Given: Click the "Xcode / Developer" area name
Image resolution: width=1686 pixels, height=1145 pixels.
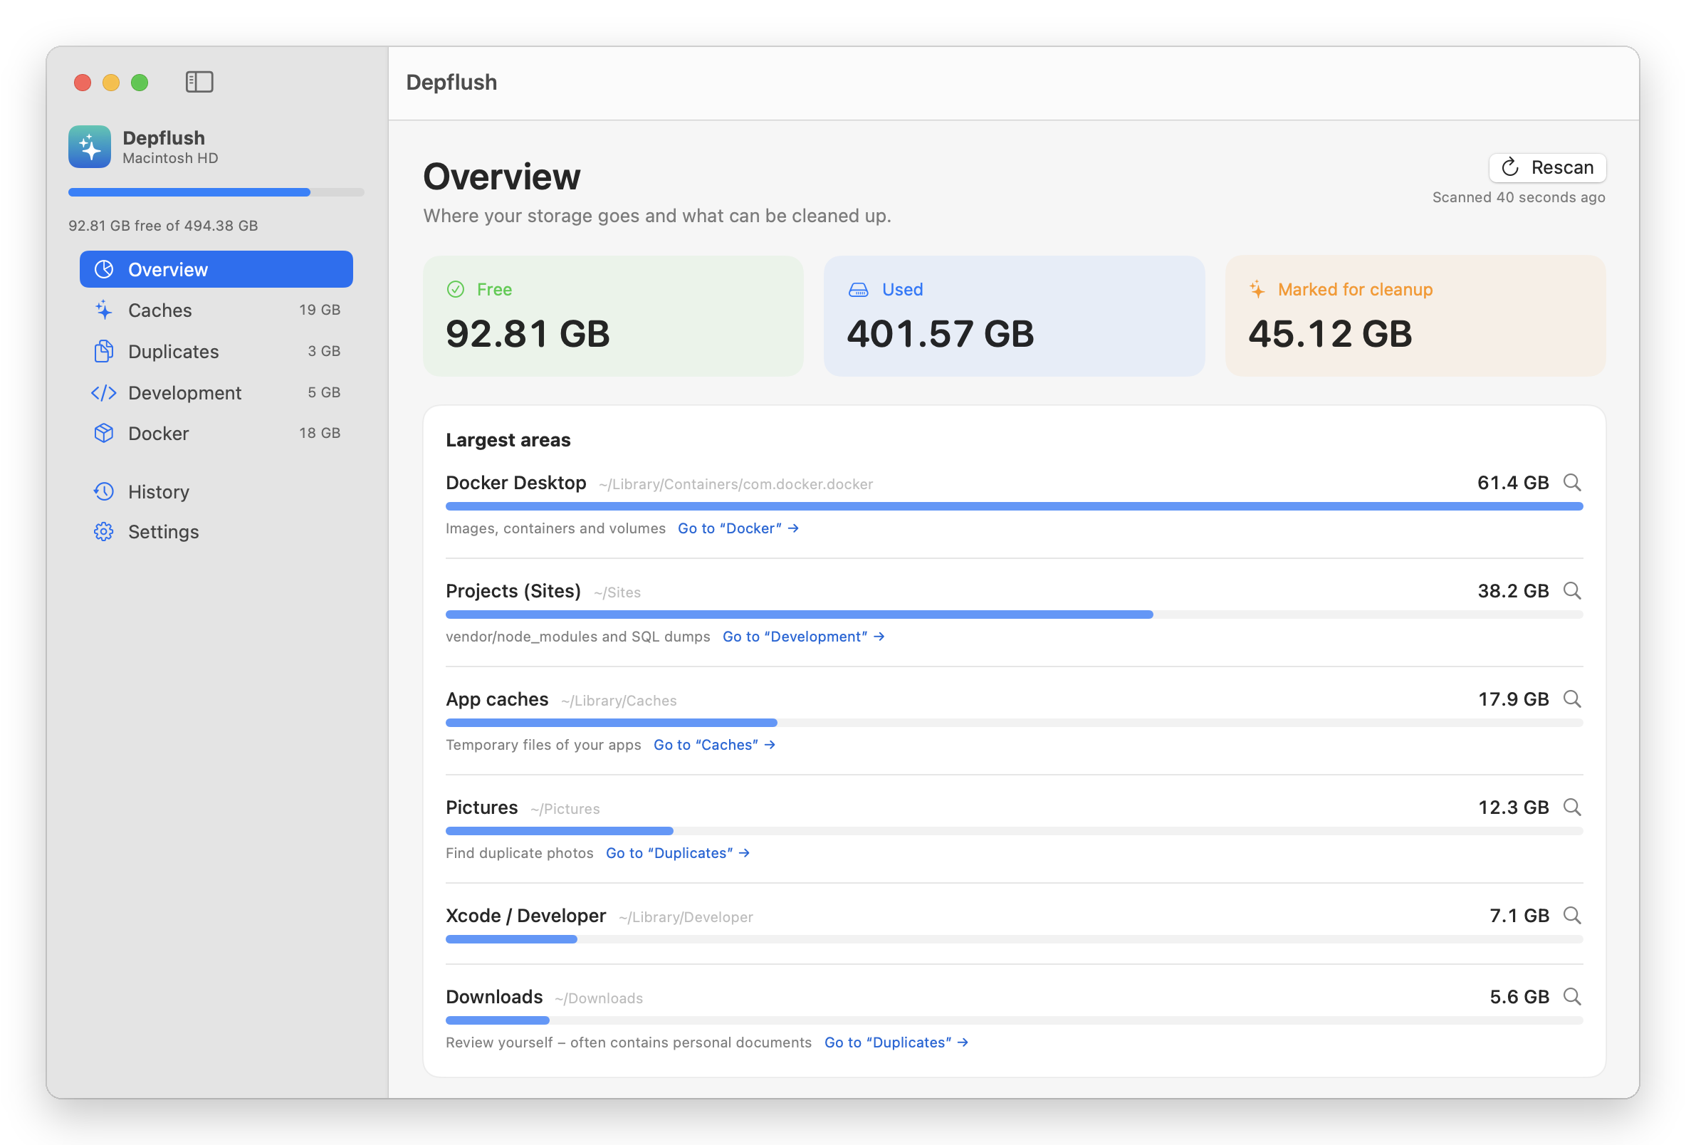Looking at the screenshot, I should click(x=526, y=916).
